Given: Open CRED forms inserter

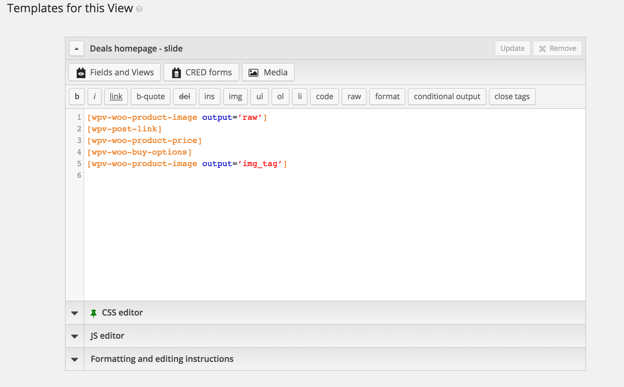Looking at the screenshot, I should 201,72.
